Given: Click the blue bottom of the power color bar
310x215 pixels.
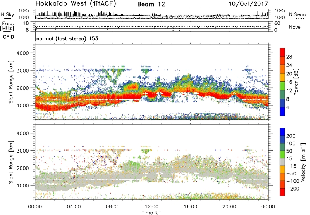Looking at the screenshot, I should click(282, 111).
